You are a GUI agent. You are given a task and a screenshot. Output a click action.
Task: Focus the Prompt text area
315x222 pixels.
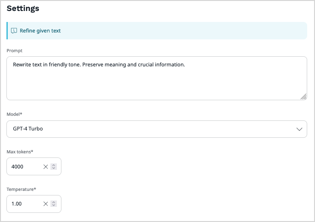[x=156, y=82]
